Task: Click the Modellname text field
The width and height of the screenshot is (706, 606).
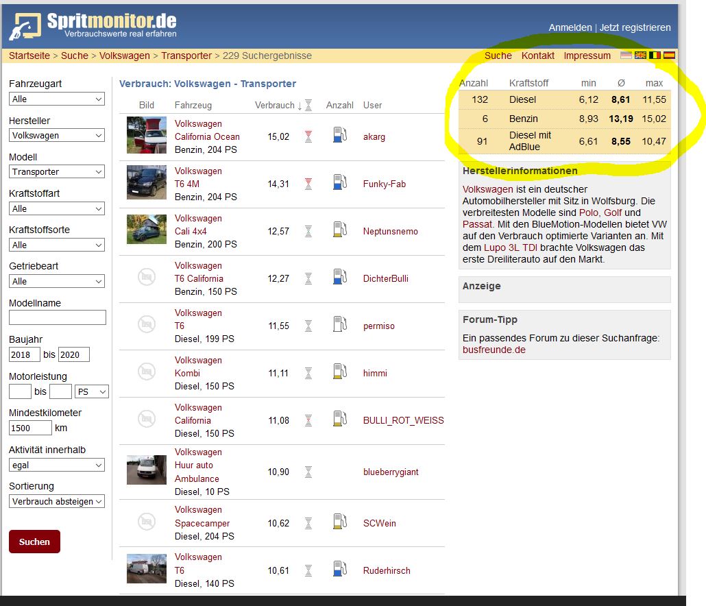Action: [x=57, y=317]
